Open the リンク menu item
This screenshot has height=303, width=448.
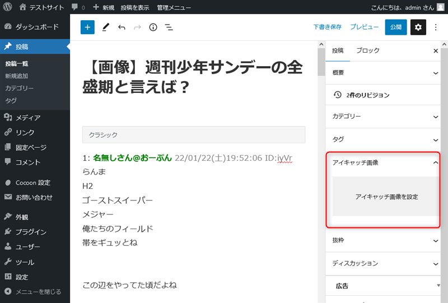coord(35,132)
